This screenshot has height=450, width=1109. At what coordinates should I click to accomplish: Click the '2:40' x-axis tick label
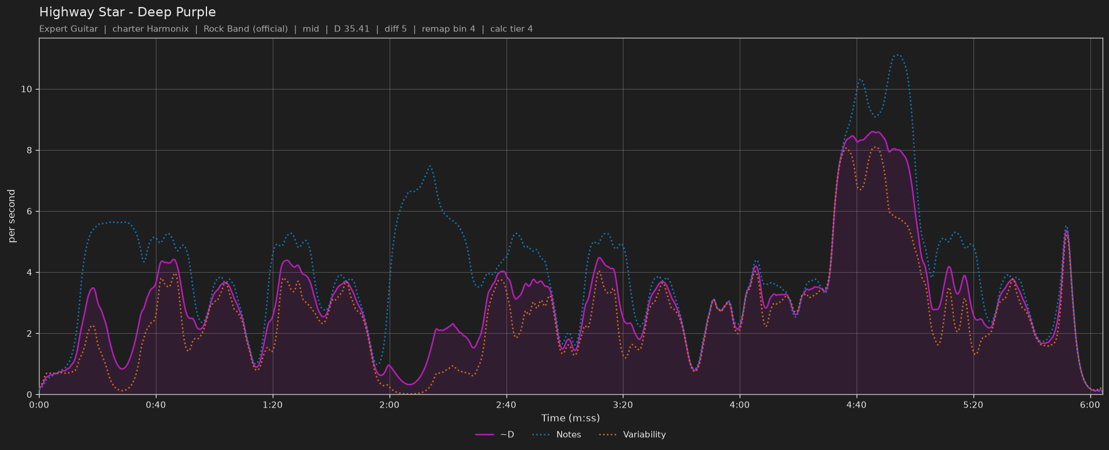tap(506, 405)
